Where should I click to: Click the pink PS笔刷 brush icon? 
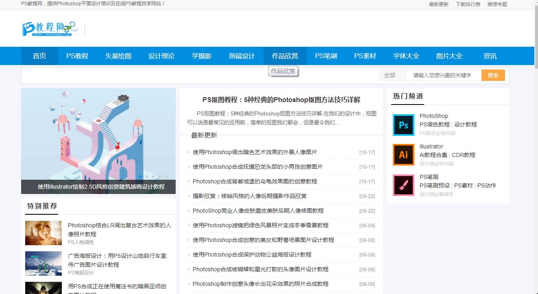pyautogui.click(x=403, y=185)
